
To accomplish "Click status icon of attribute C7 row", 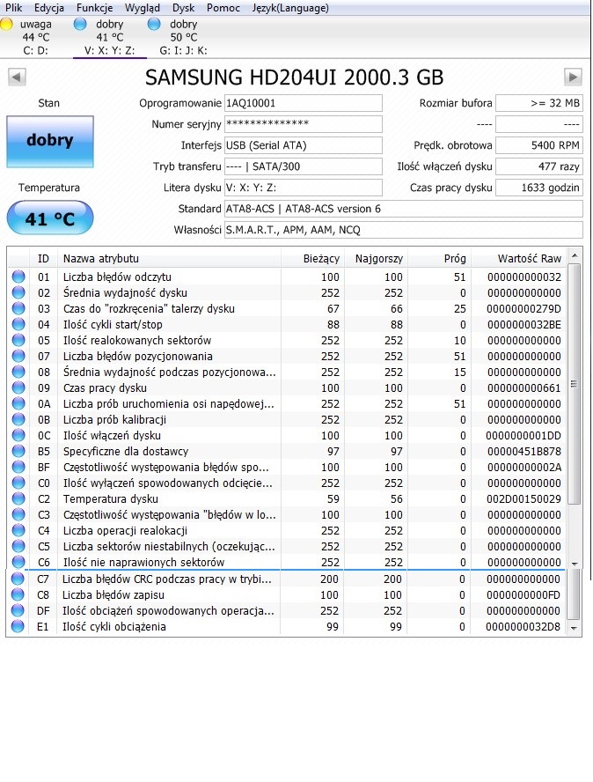I will click(18, 579).
